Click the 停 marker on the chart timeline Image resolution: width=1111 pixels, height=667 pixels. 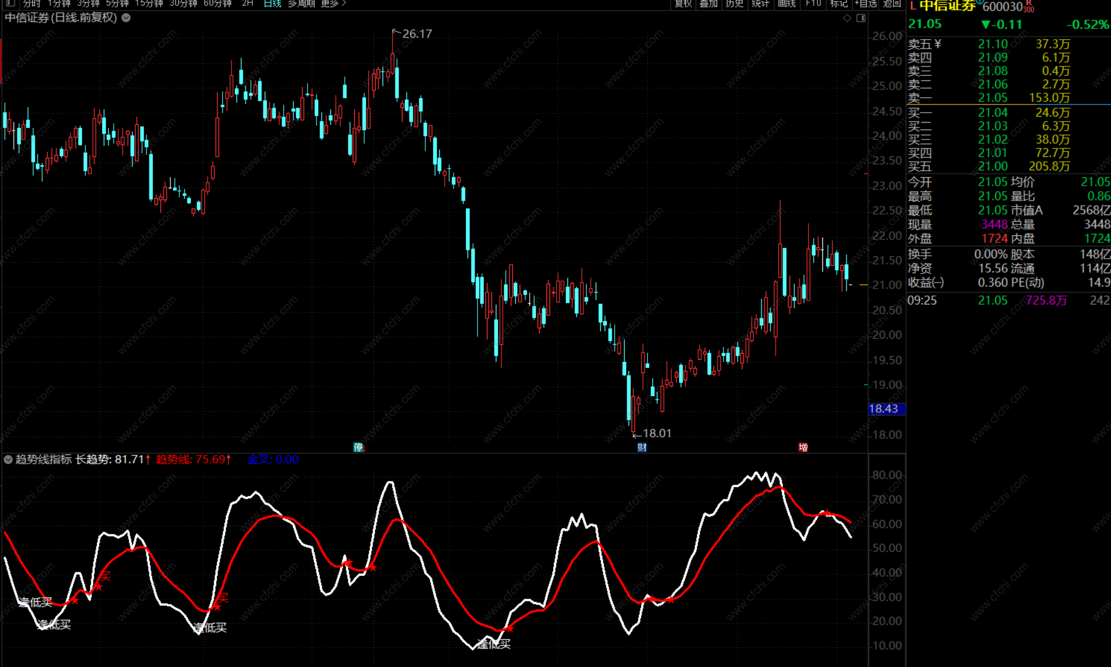tap(359, 447)
